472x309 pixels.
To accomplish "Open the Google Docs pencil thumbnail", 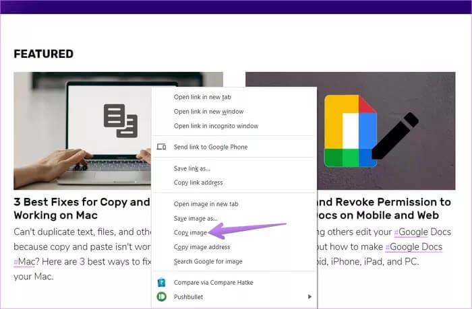I will tap(386, 131).
